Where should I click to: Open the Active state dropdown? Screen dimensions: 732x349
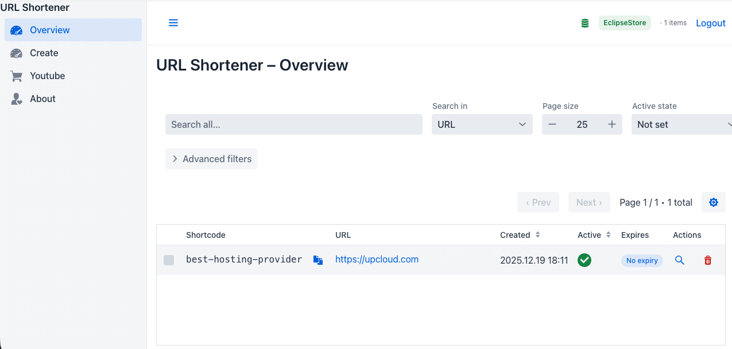(x=681, y=124)
